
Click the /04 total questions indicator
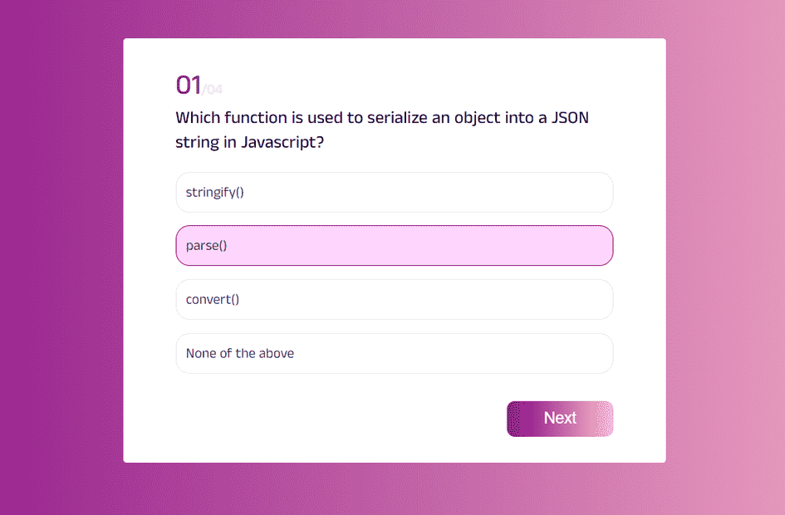click(213, 89)
